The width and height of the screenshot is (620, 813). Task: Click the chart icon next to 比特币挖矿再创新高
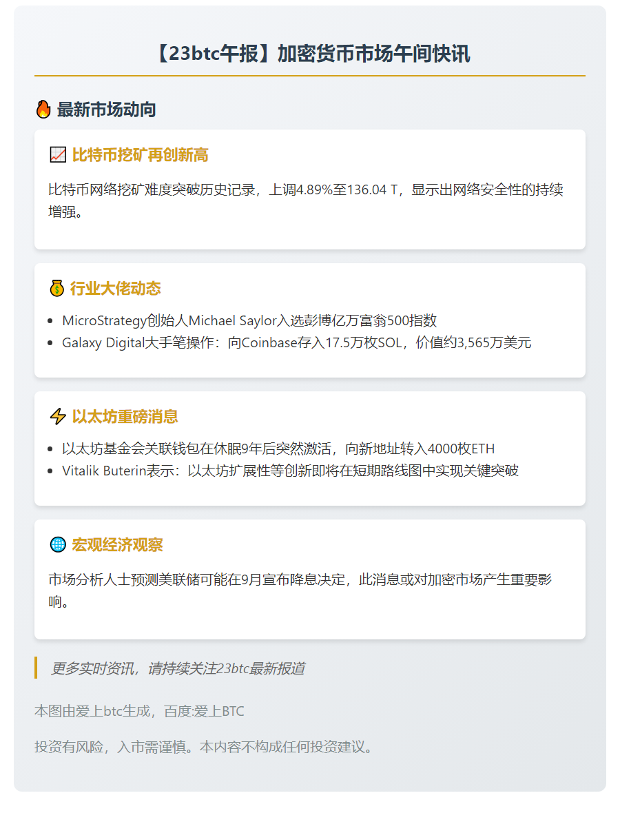(58, 155)
